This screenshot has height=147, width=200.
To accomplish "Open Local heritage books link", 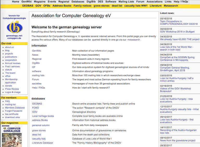I will [x=43, y=116].
